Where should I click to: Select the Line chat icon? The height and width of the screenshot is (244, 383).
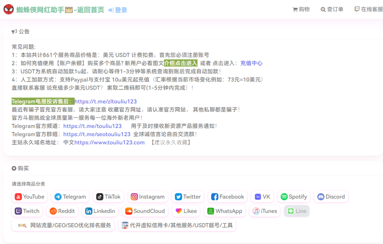(x=291, y=211)
